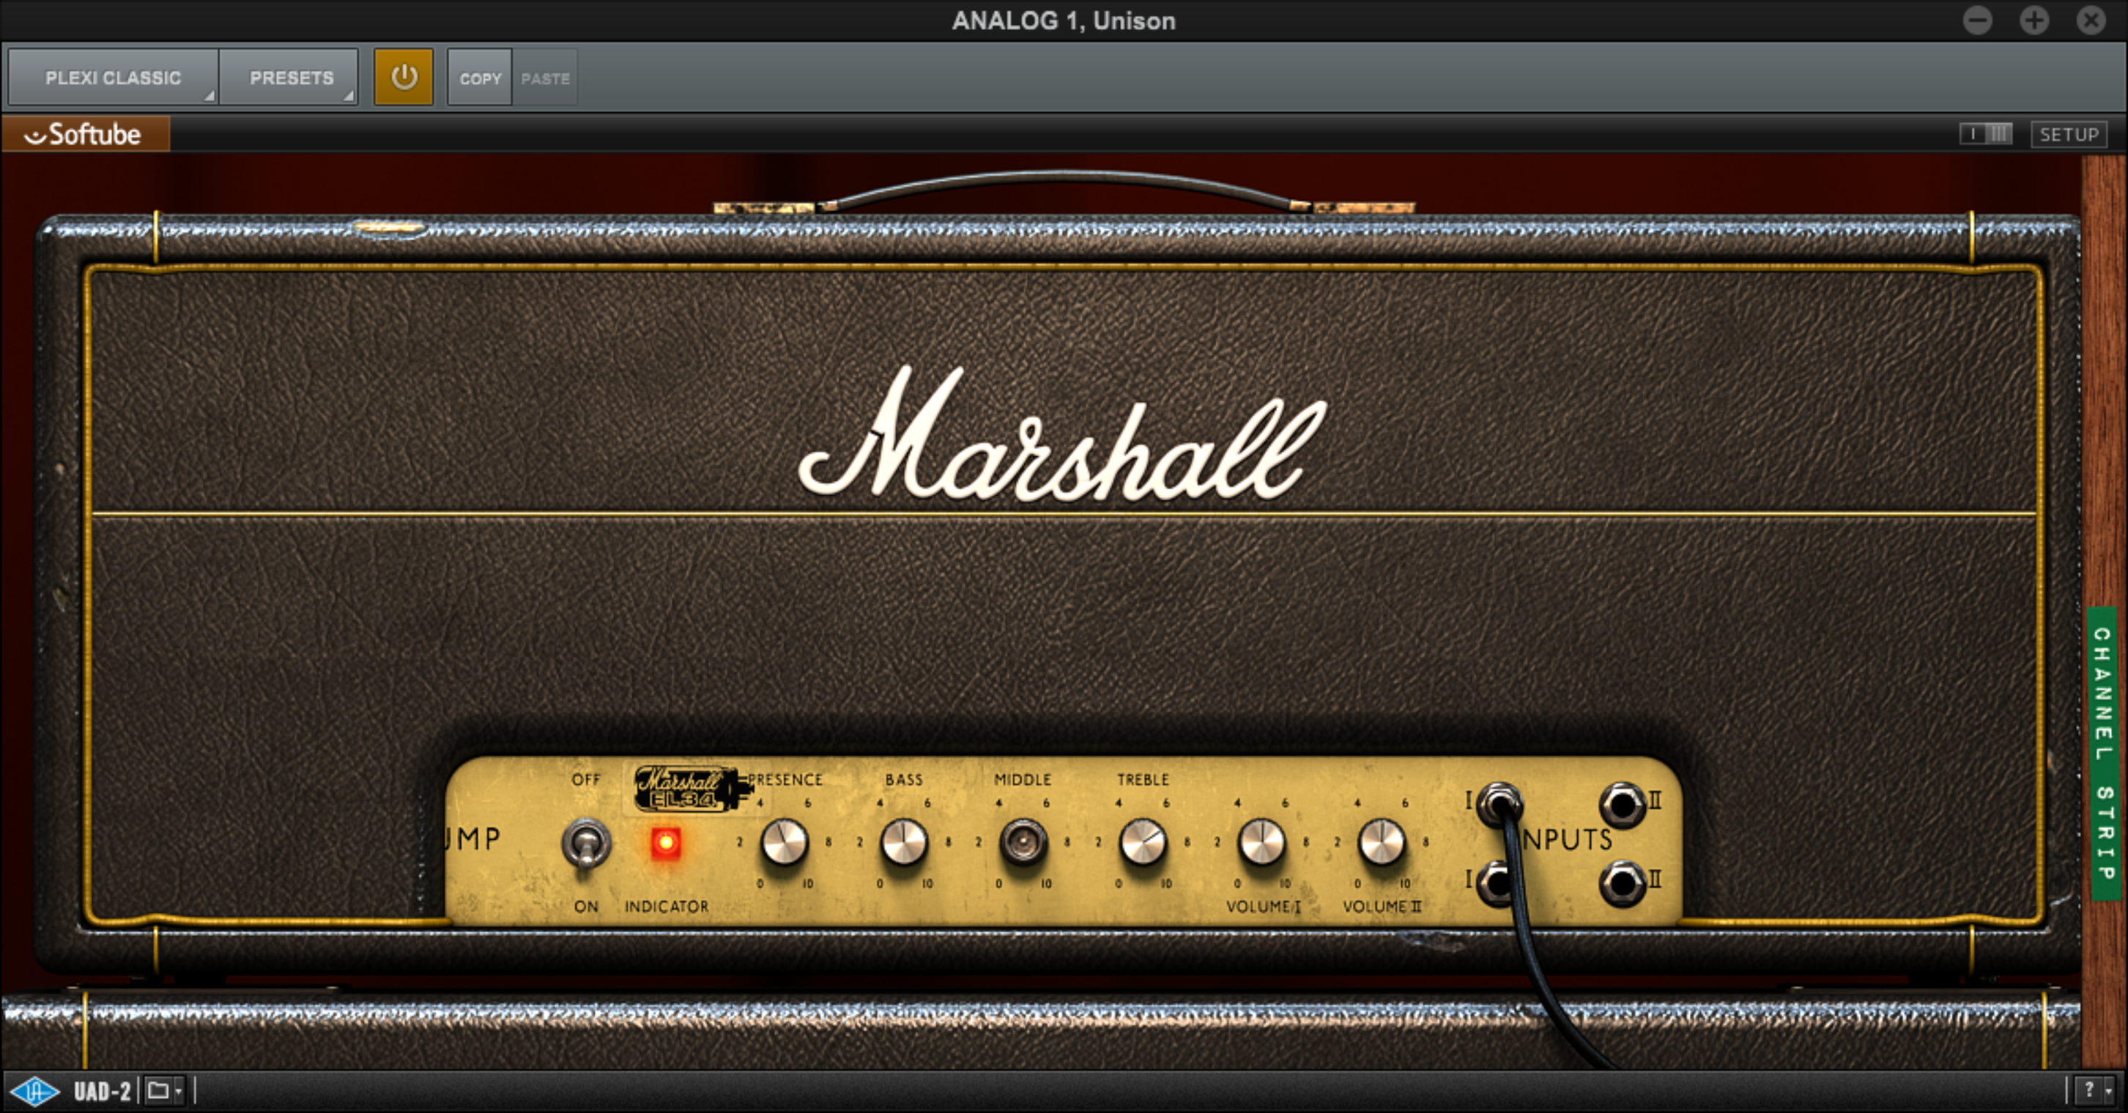Click the INPUTS label on amp panel
Viewport: 2128px width, 1113px height.
point(1566,840)
